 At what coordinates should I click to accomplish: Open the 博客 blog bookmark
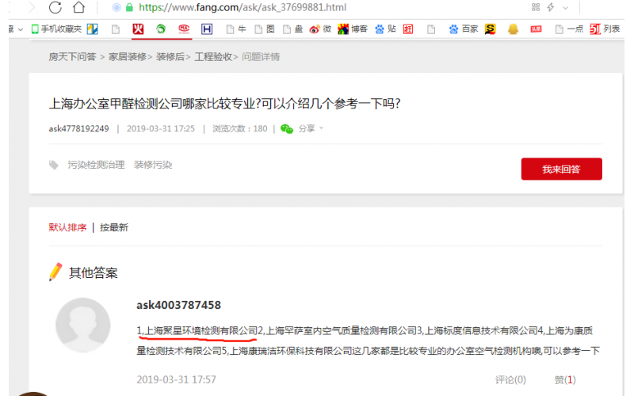tap(353, 29)
